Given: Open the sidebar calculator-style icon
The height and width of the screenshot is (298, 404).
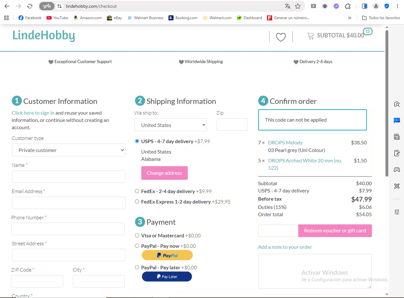Looking at the screenshot, I should pos(397,137).
